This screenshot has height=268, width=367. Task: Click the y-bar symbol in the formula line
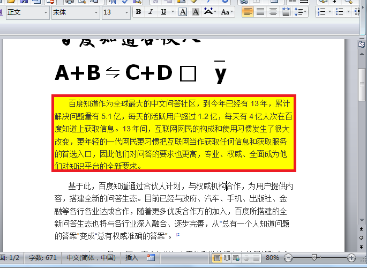pyautogui.click(x=220, y=72)
